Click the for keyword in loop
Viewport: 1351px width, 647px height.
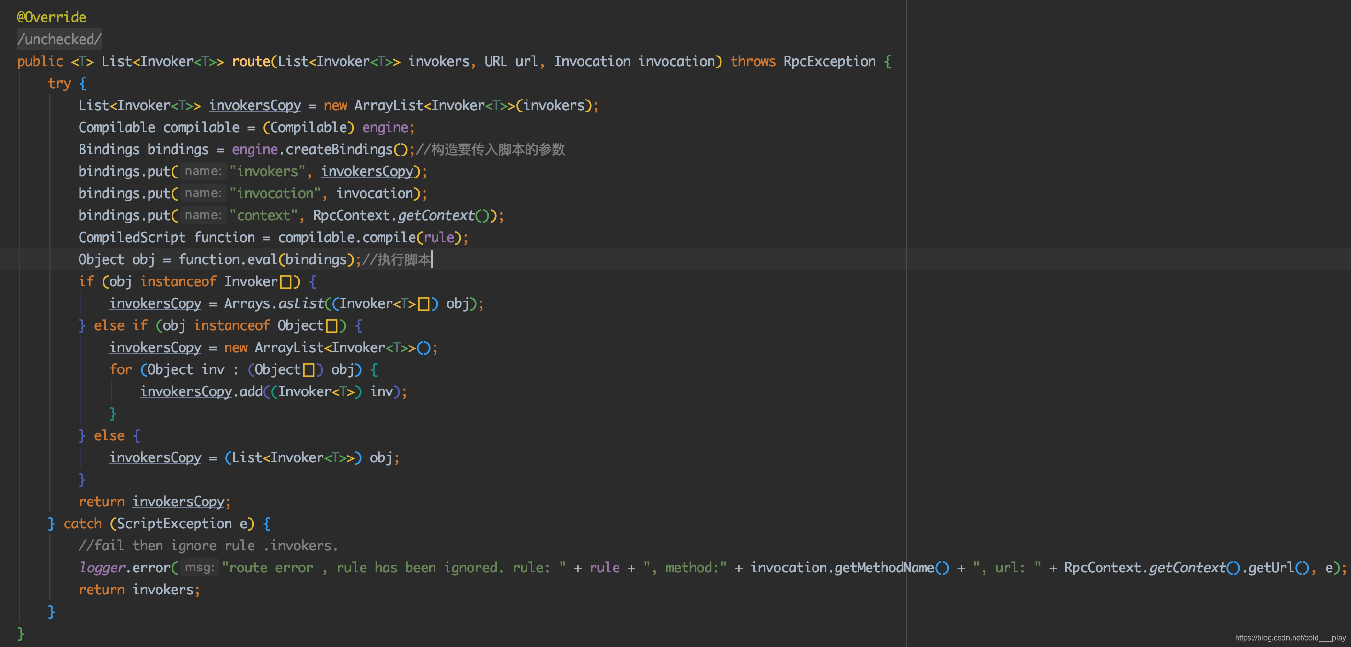pos(121,369)
